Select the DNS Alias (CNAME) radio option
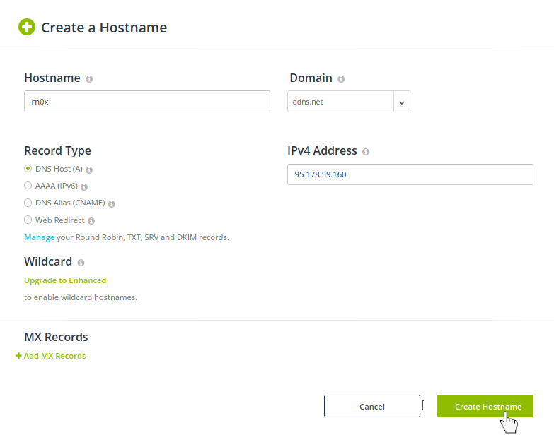The height and width of the screenshot is (435, 554). pyautogui.click(x=28, y=203)
